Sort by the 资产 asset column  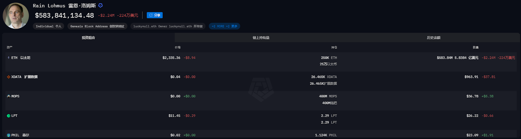pos(9,47)
